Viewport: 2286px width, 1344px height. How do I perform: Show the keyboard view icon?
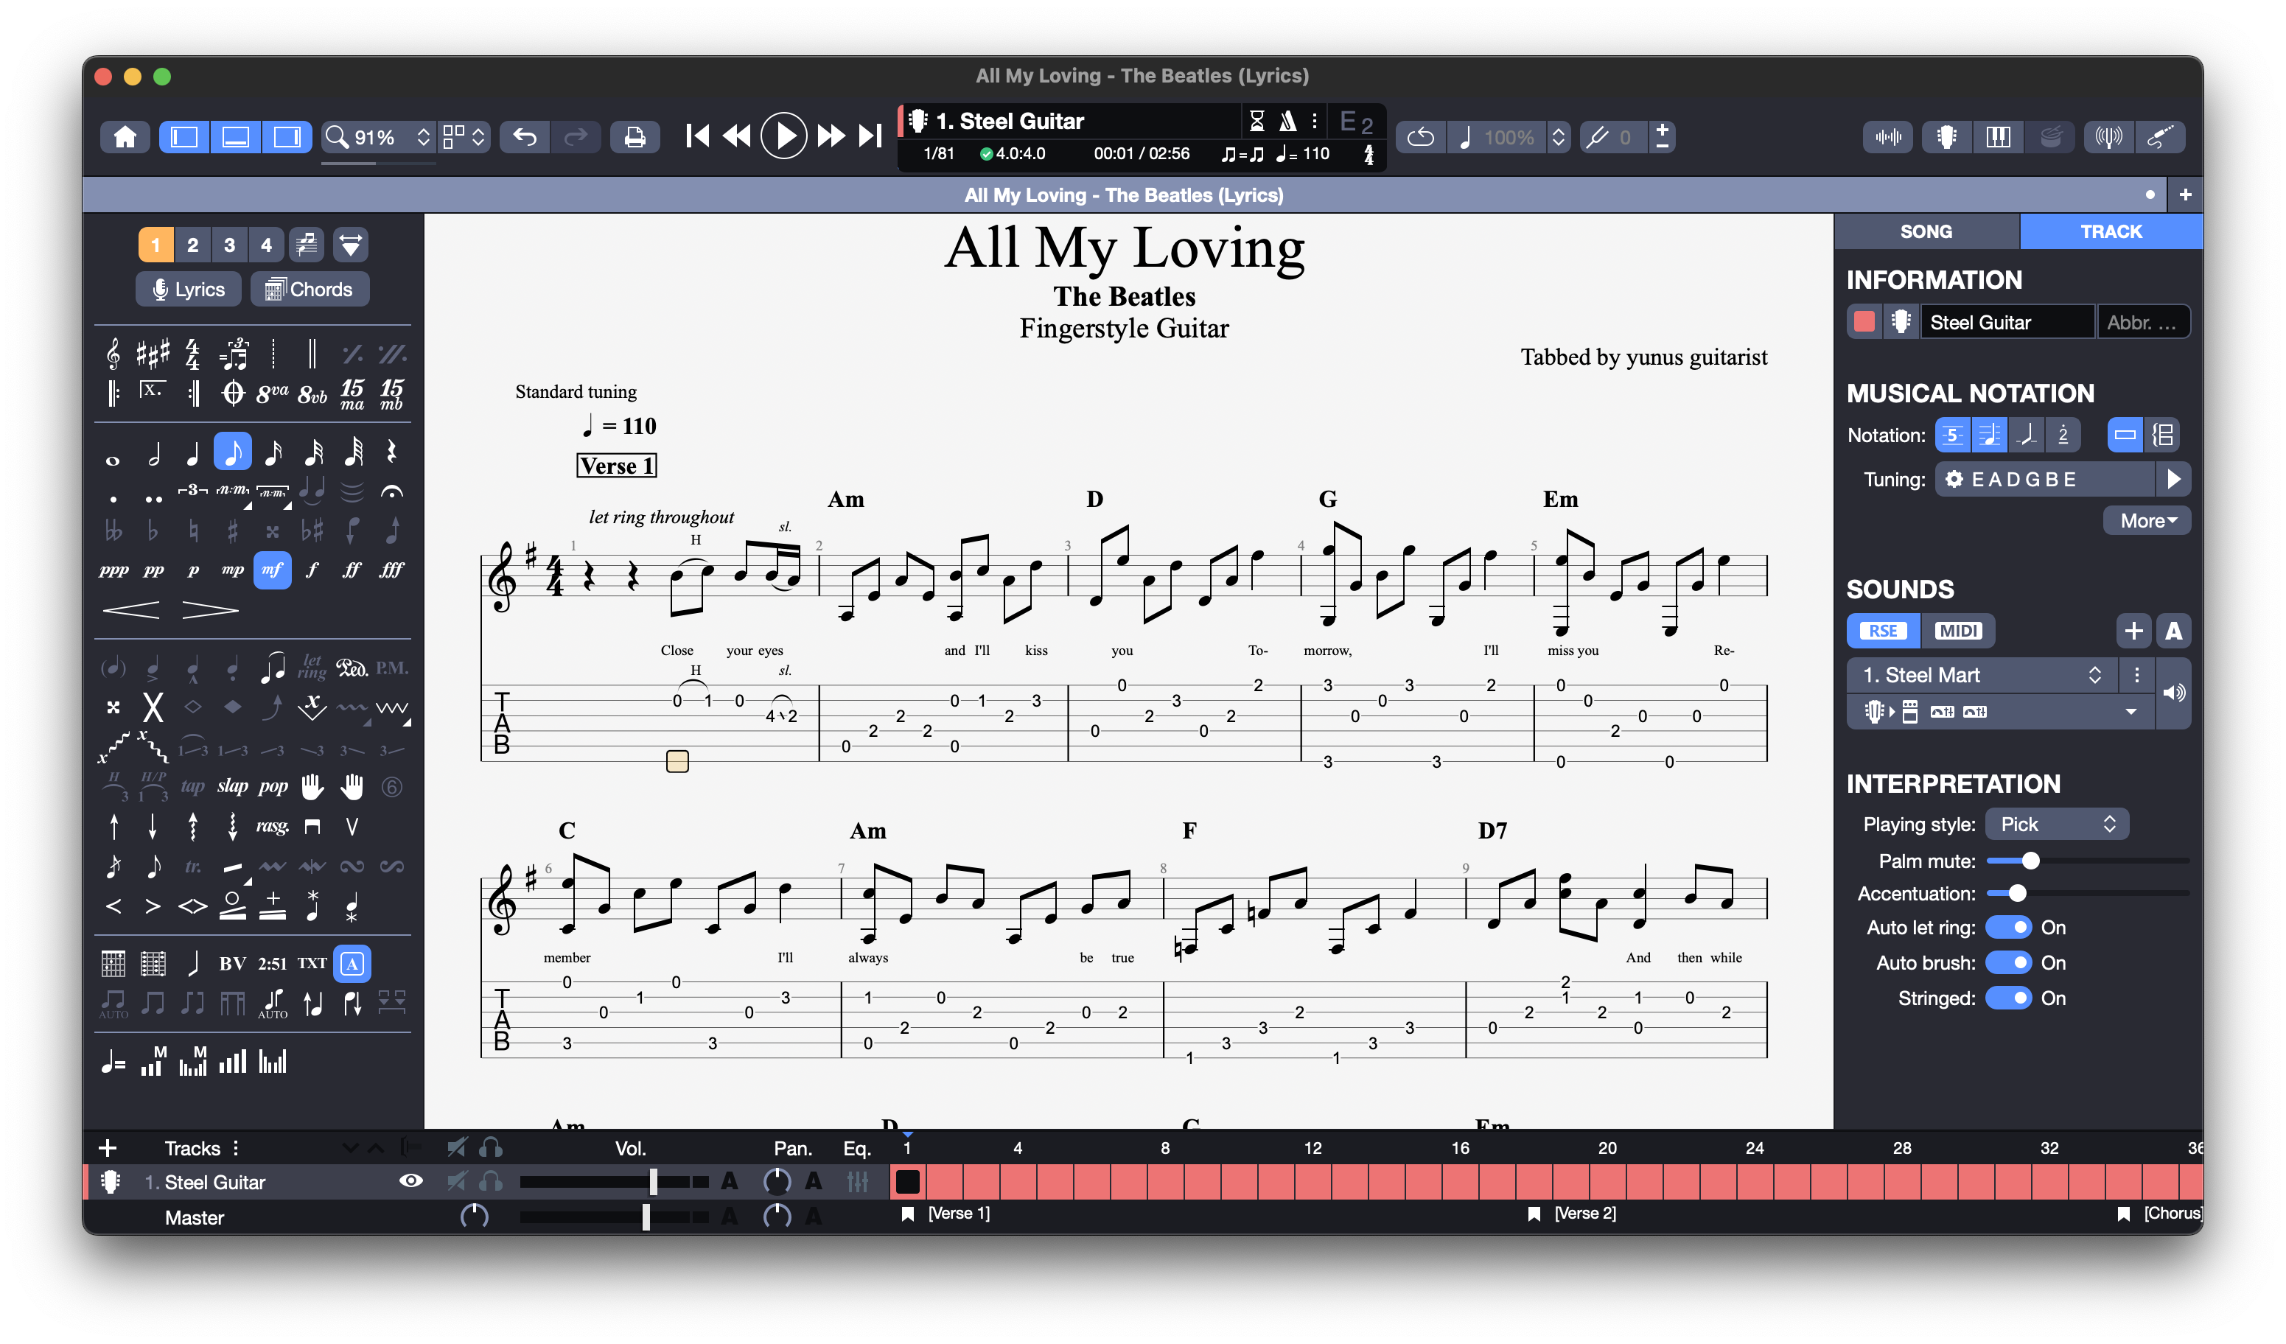1999,137
